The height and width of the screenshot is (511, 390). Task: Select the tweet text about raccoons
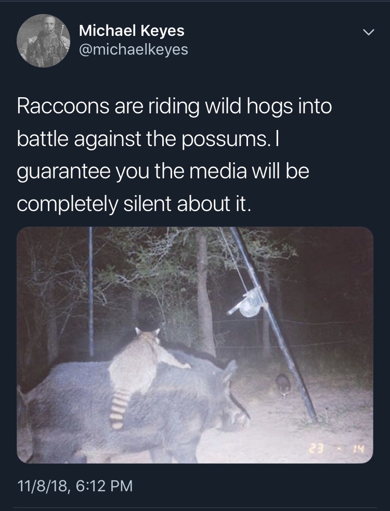[x=174, y=155]
